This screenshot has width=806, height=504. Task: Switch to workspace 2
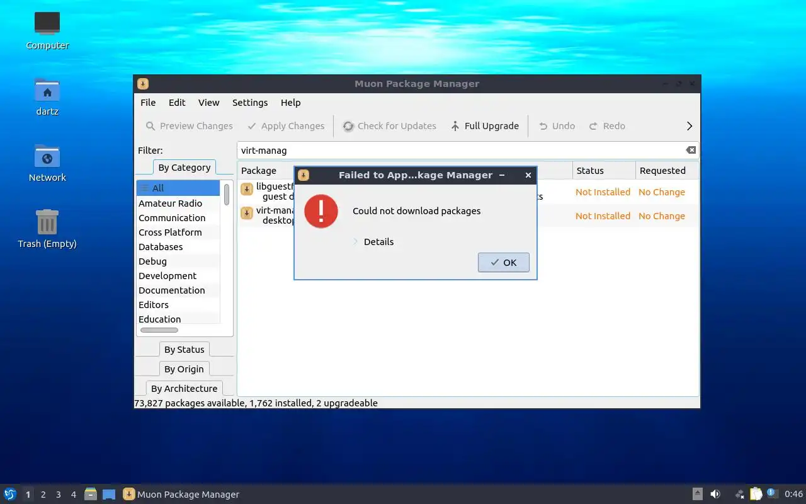(43, 495)
